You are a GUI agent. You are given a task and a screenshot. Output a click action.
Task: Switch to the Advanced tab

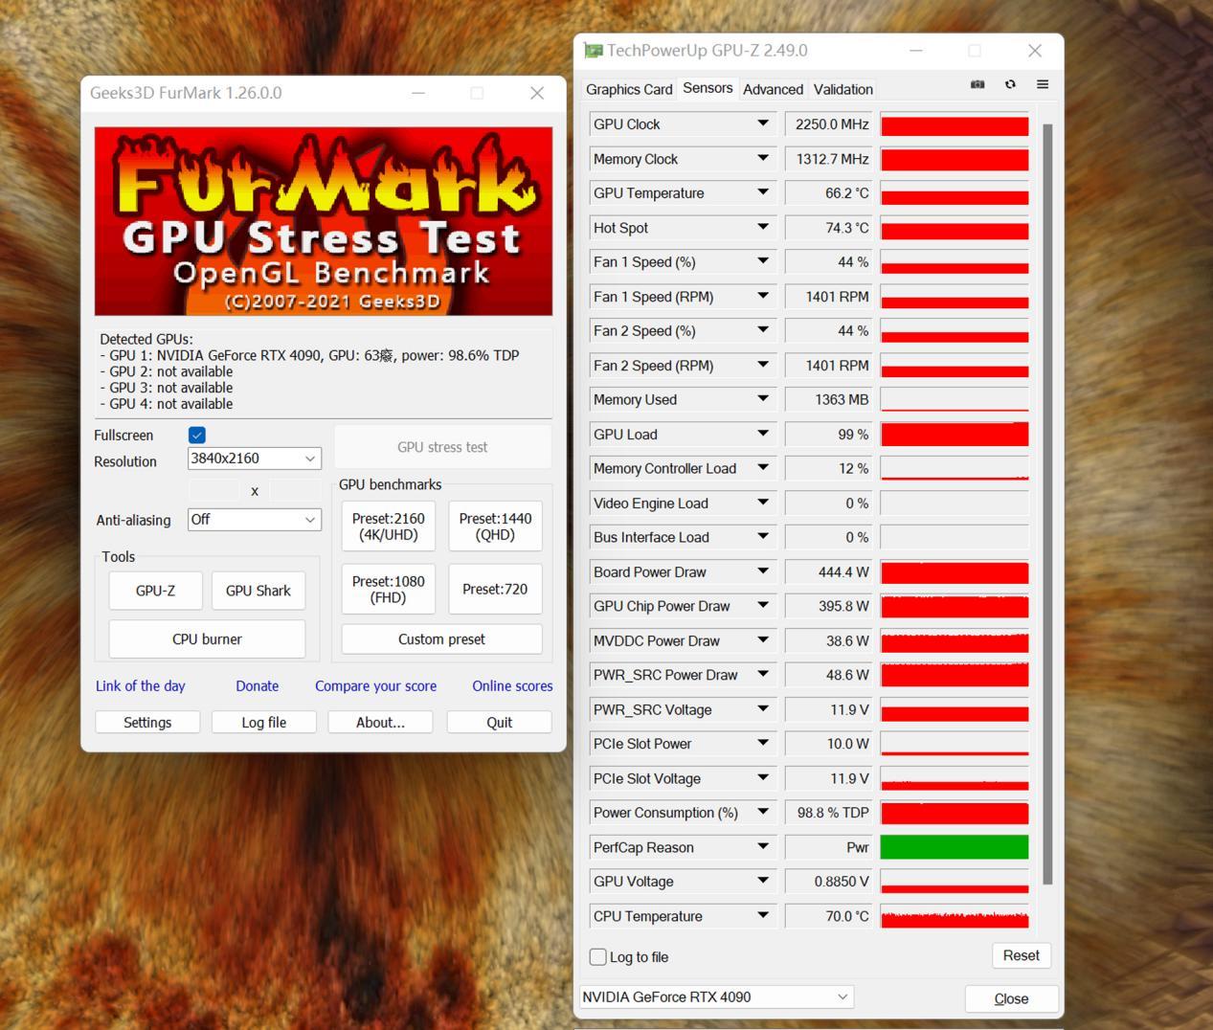[x=773, y=89]
